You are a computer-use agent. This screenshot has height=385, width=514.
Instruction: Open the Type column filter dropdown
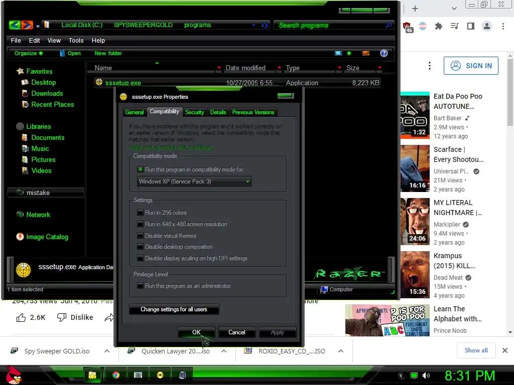coord(339,68)
